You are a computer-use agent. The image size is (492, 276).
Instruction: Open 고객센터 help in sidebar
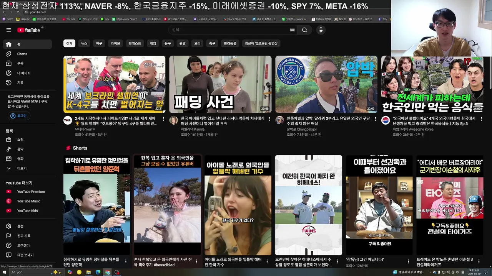click(x=27, y=245)
